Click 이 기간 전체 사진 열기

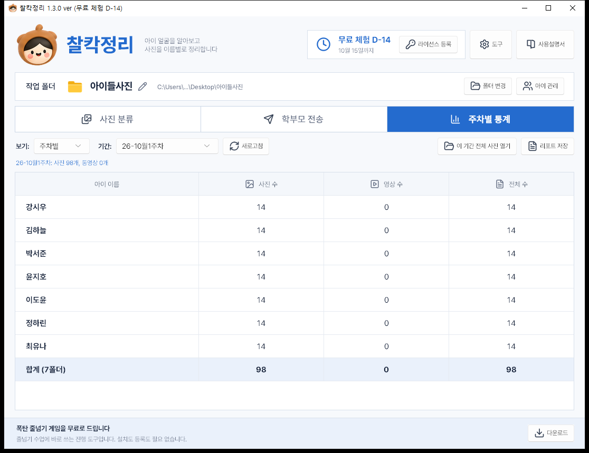477,146
